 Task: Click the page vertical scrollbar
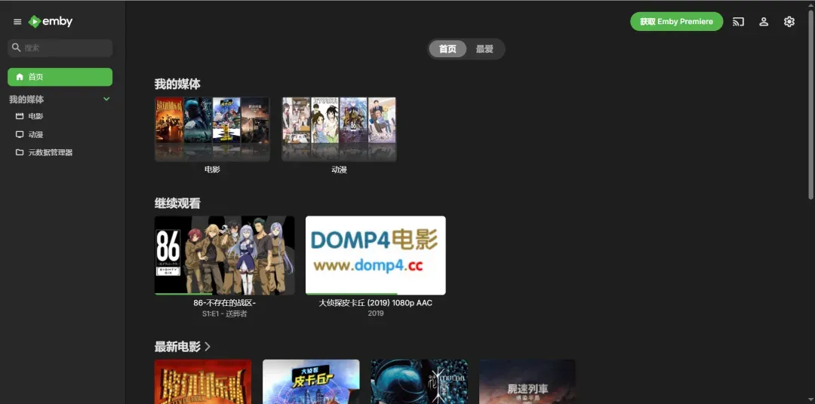(x=810, y=104)
